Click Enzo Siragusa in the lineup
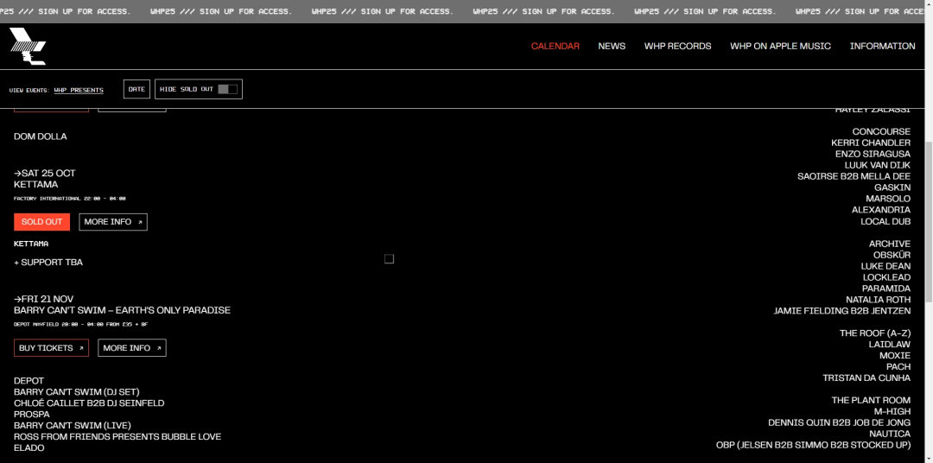The width and height of the screenshot is (933, 463). (873, 154)
